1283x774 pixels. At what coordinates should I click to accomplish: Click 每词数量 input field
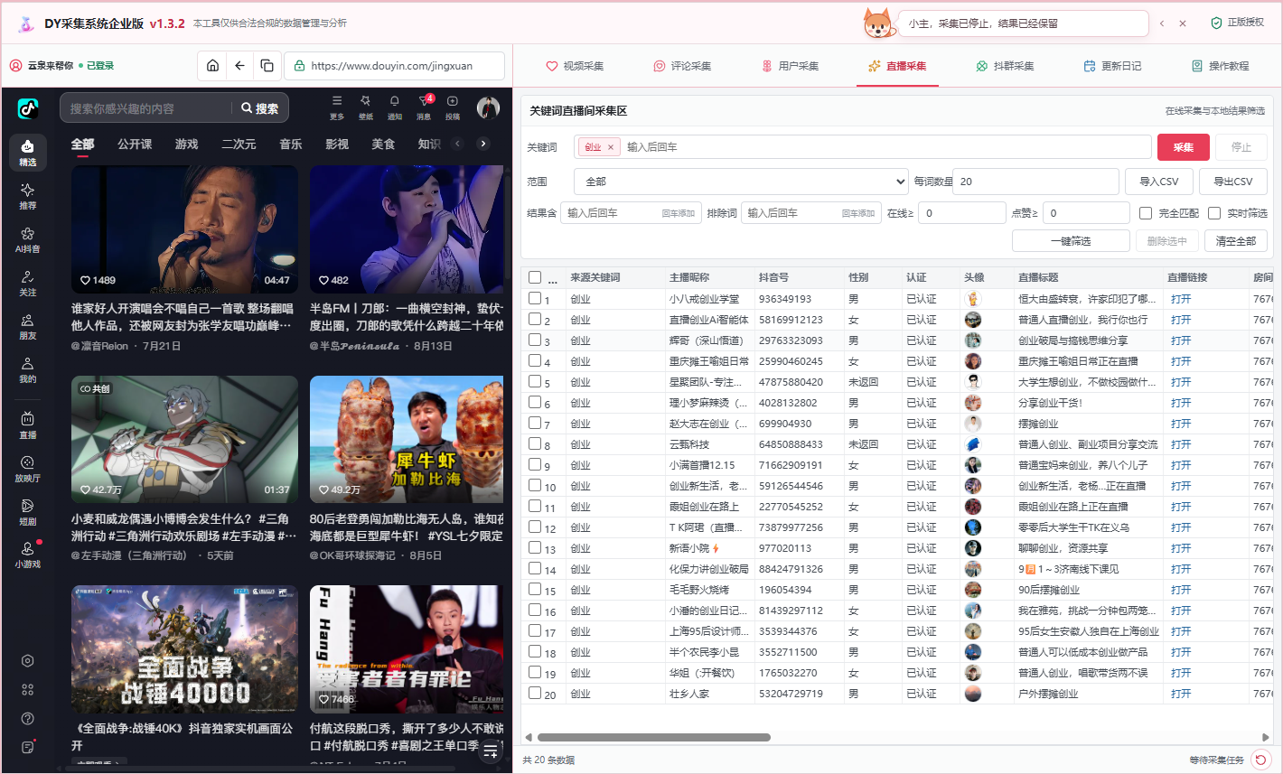click(x=1035, y=182)
